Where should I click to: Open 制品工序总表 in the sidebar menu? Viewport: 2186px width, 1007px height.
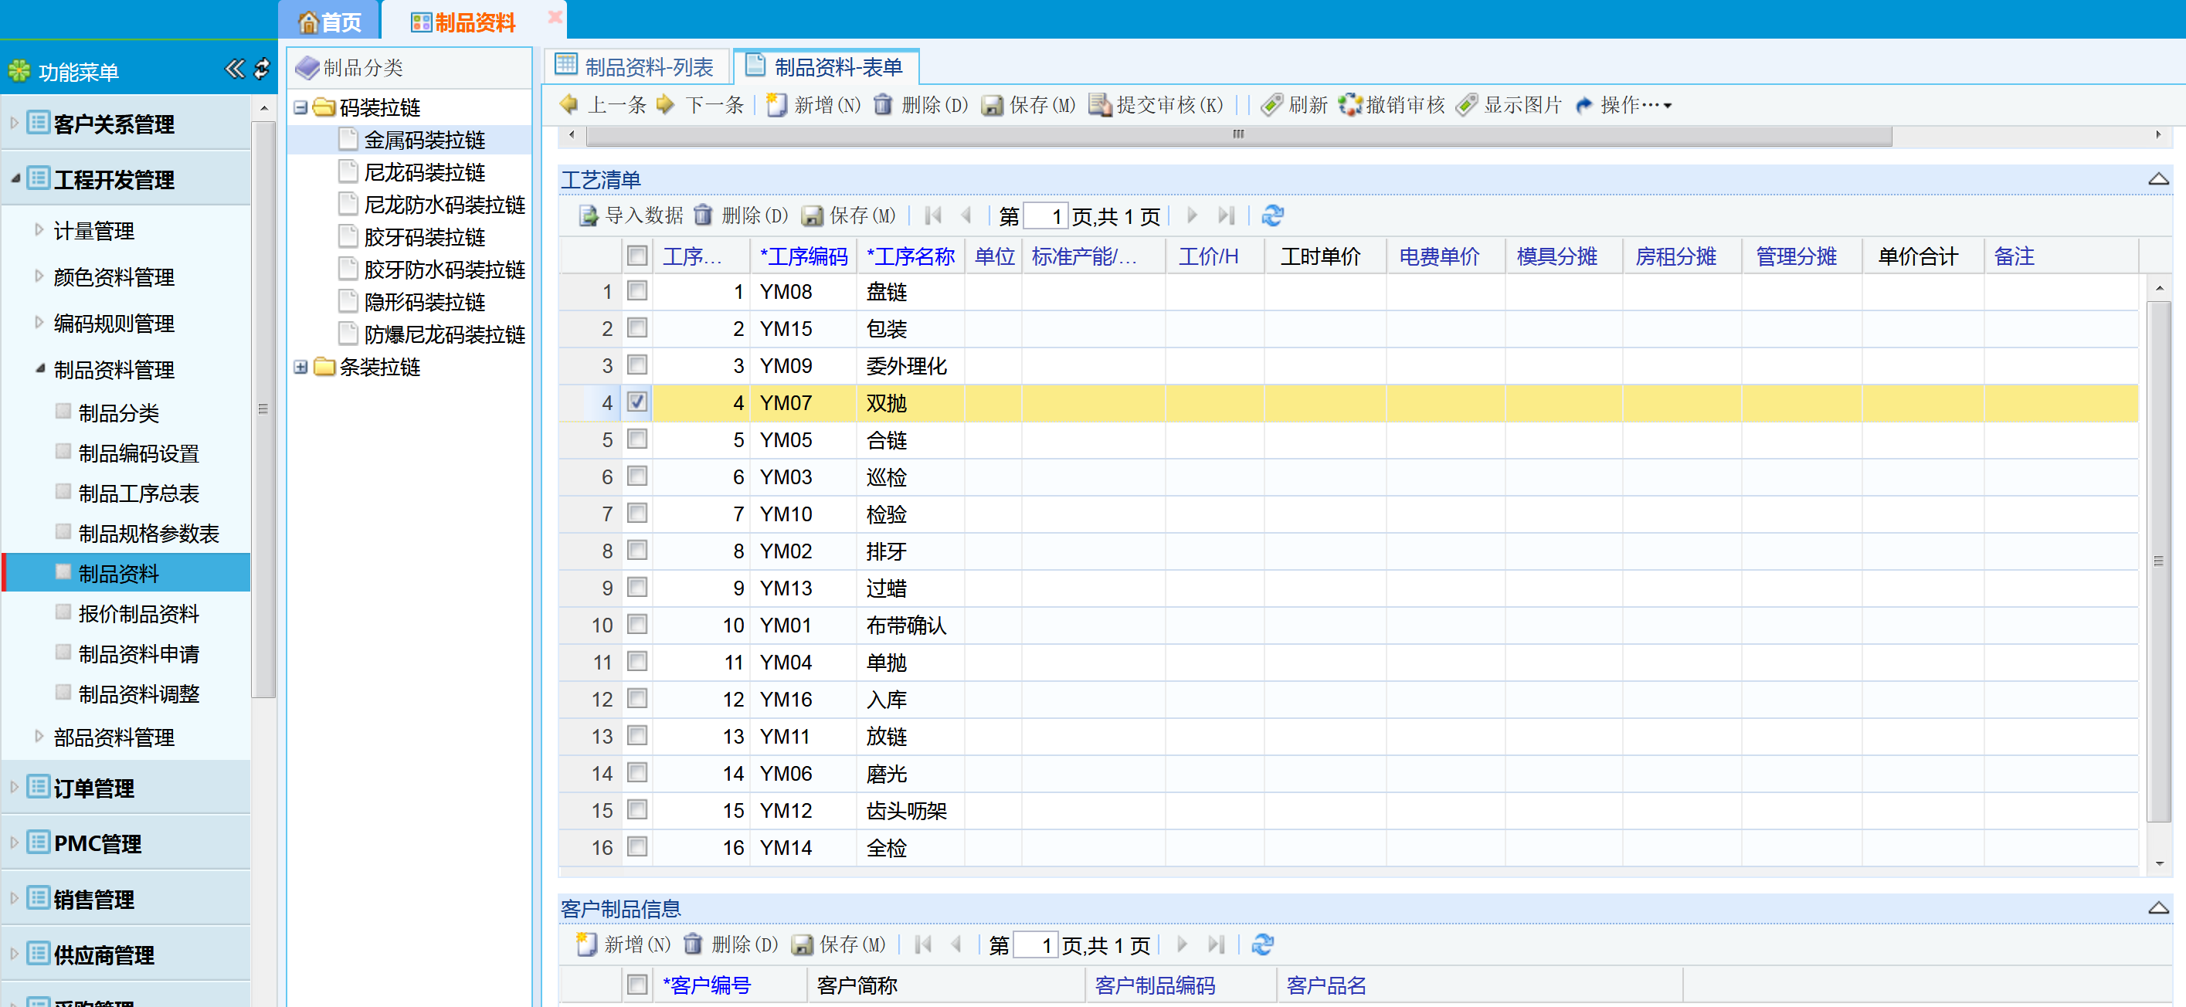[x=138, y=493]
